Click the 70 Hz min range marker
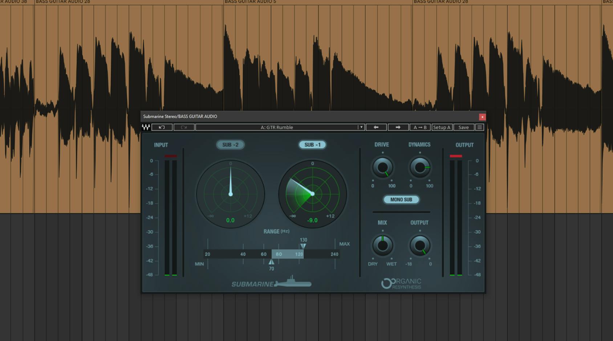 tap(271, 262)
